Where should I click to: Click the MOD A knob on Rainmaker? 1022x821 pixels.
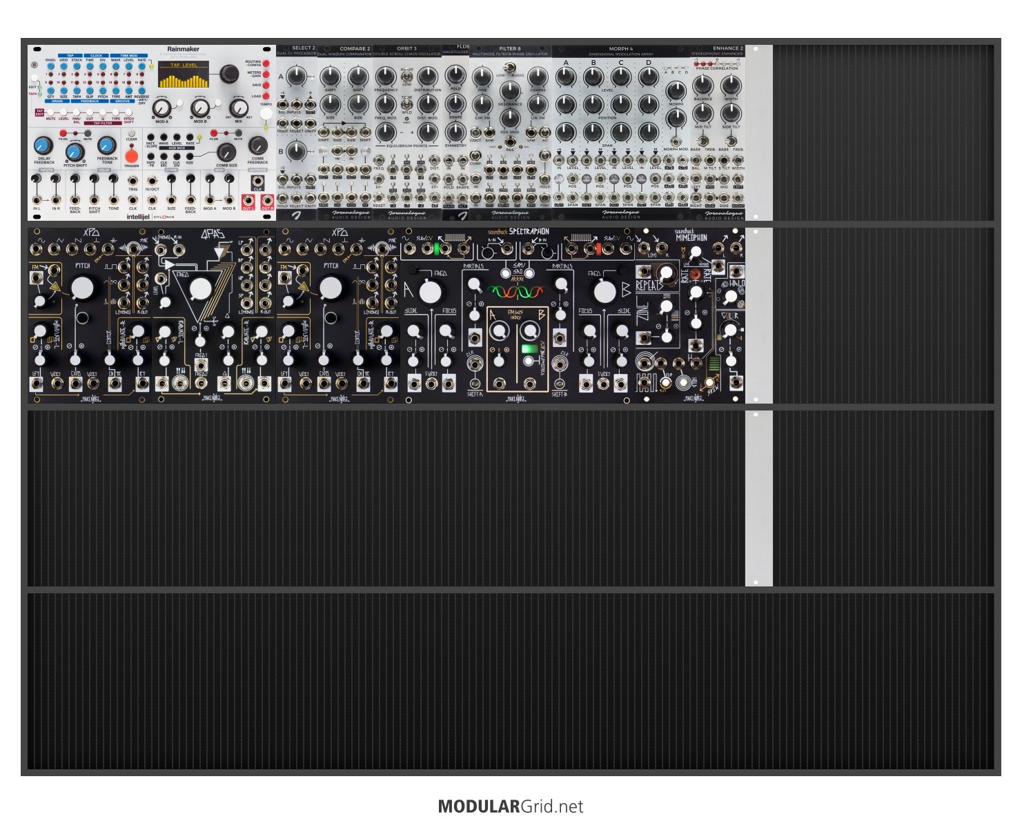[x=162, y=108]
